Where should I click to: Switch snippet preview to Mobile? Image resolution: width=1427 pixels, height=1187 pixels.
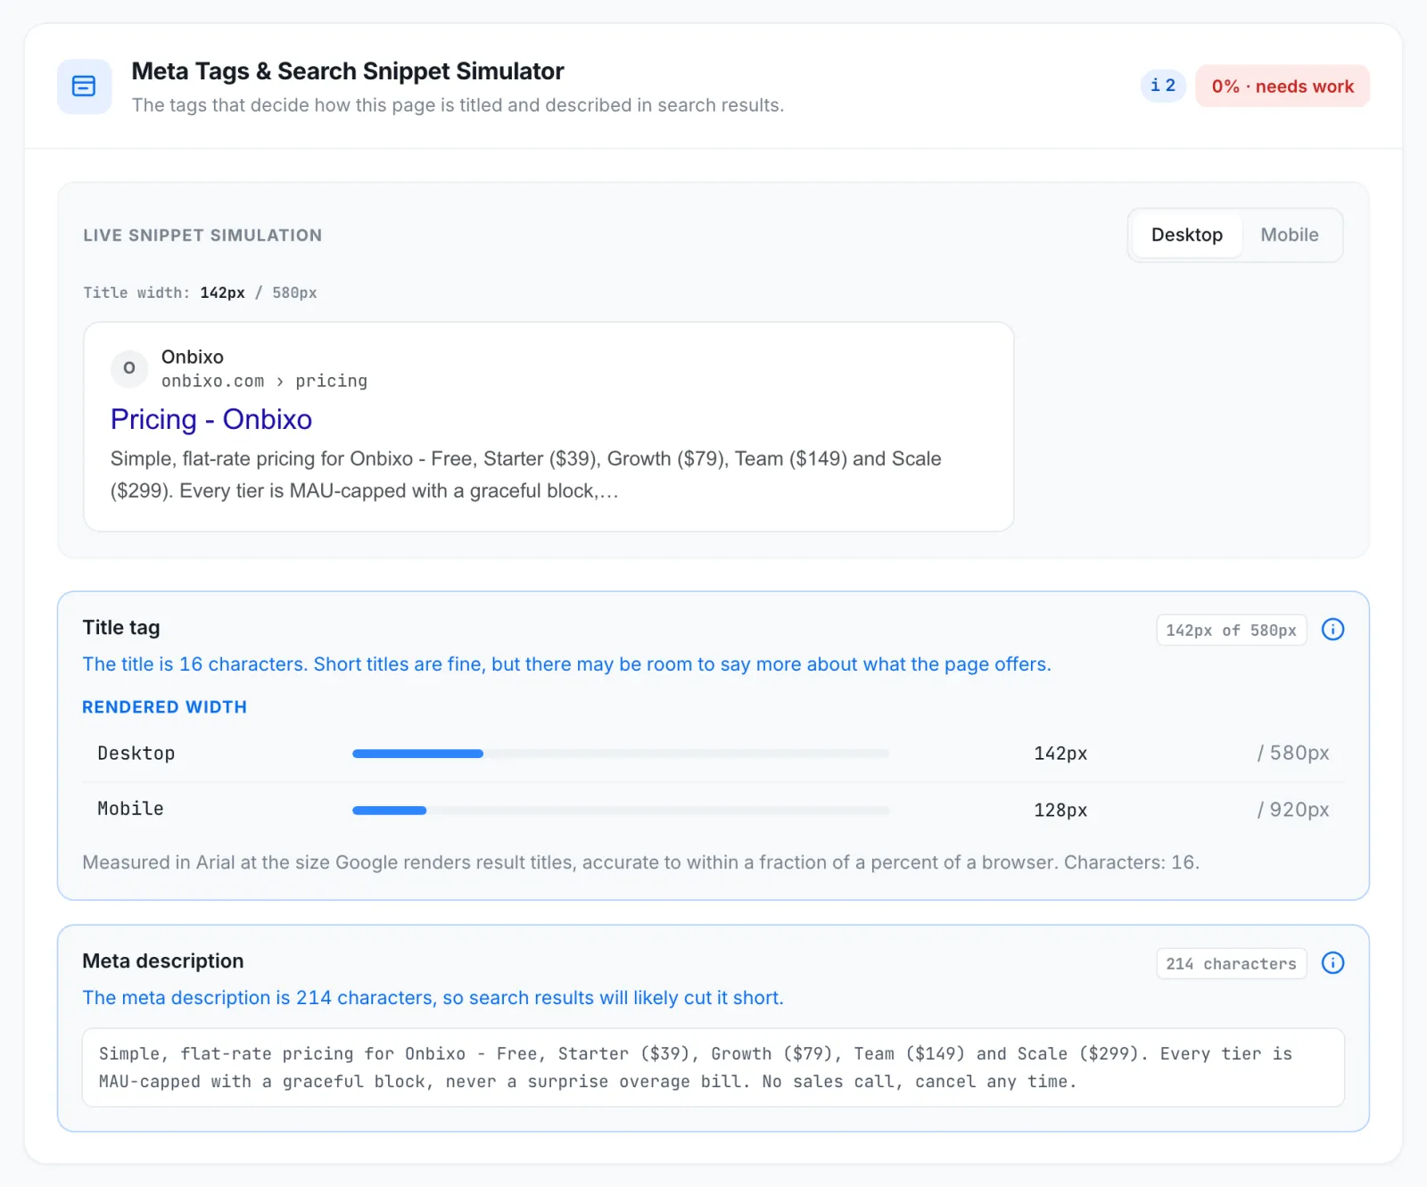(x=1289, y=235)
